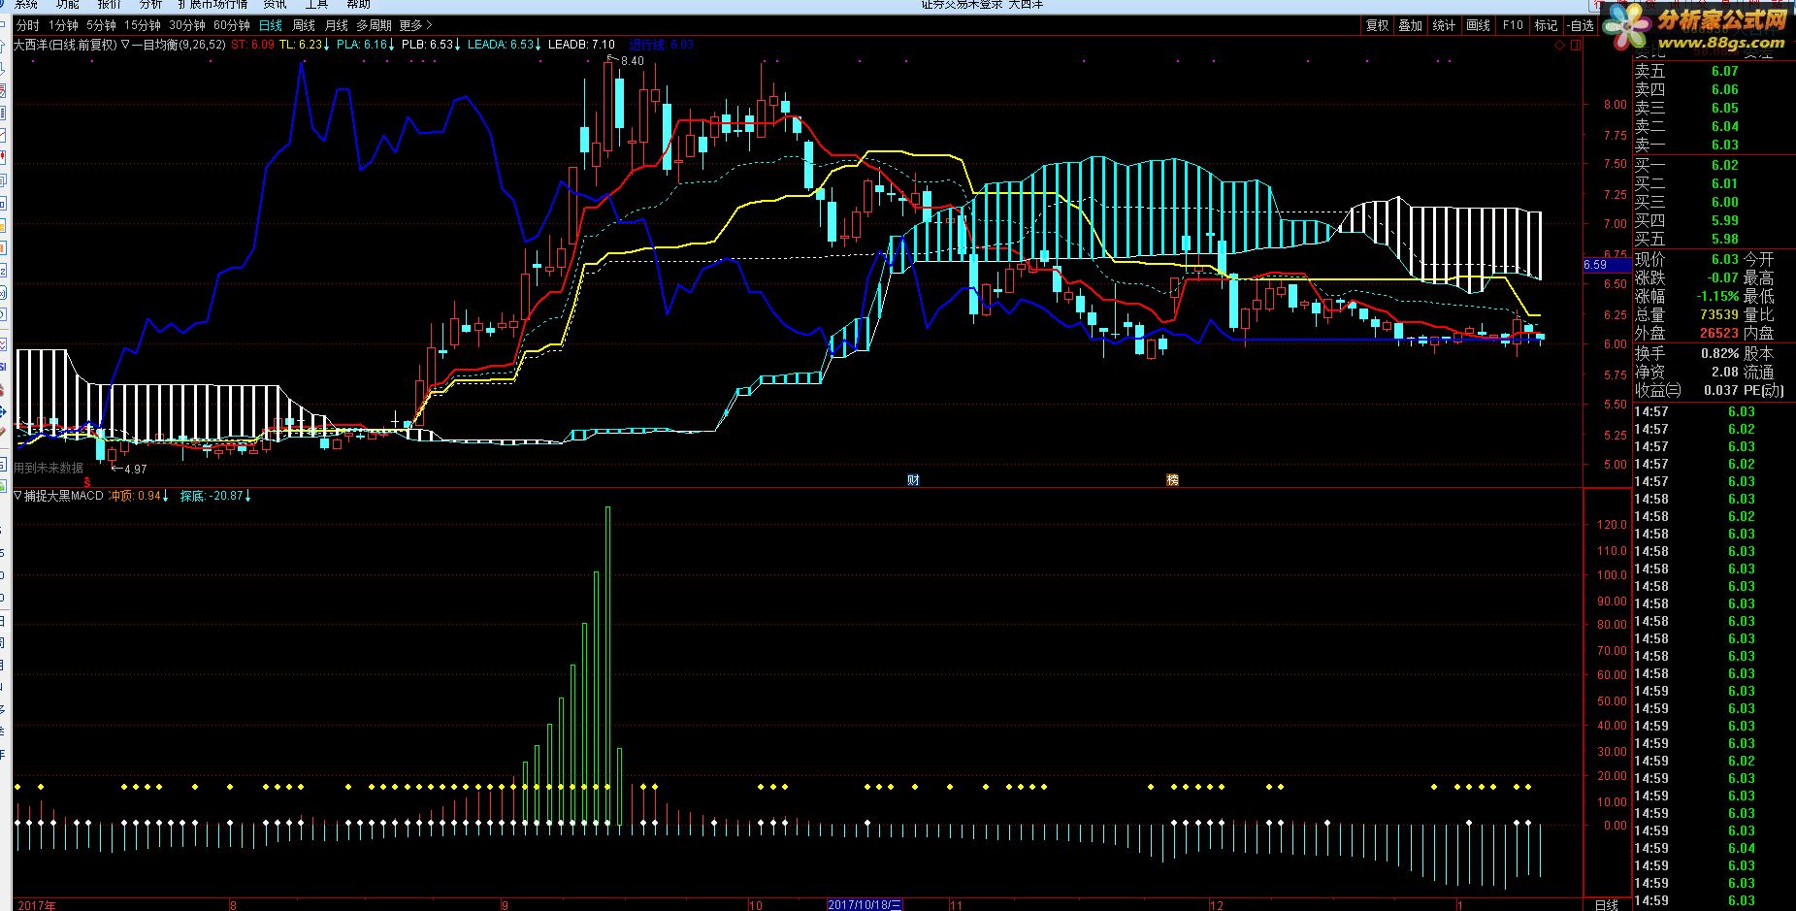Click the 榜 ranking marker on the chart
This screenshot has height=911, width=1796.
click(1172, 479)
